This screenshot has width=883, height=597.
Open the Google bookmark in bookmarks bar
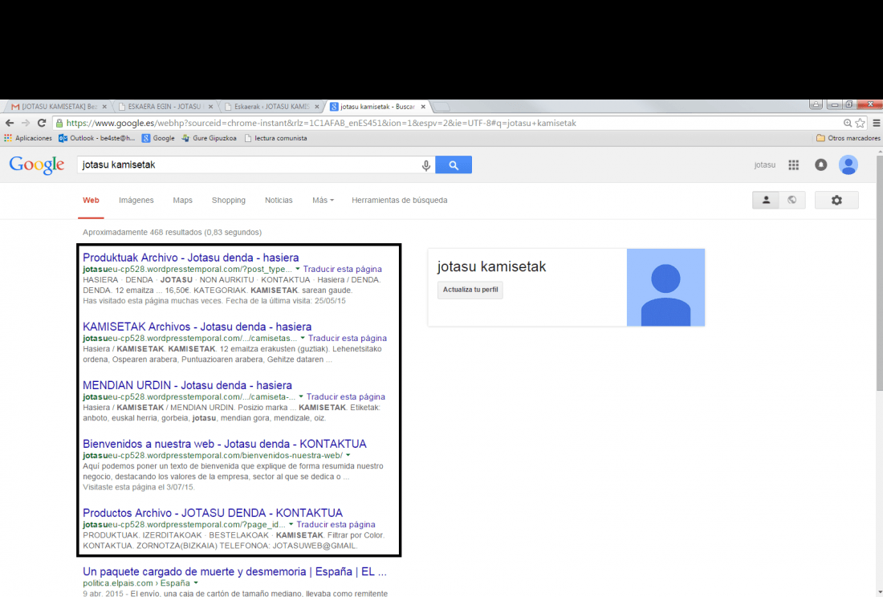click(158, 138)
